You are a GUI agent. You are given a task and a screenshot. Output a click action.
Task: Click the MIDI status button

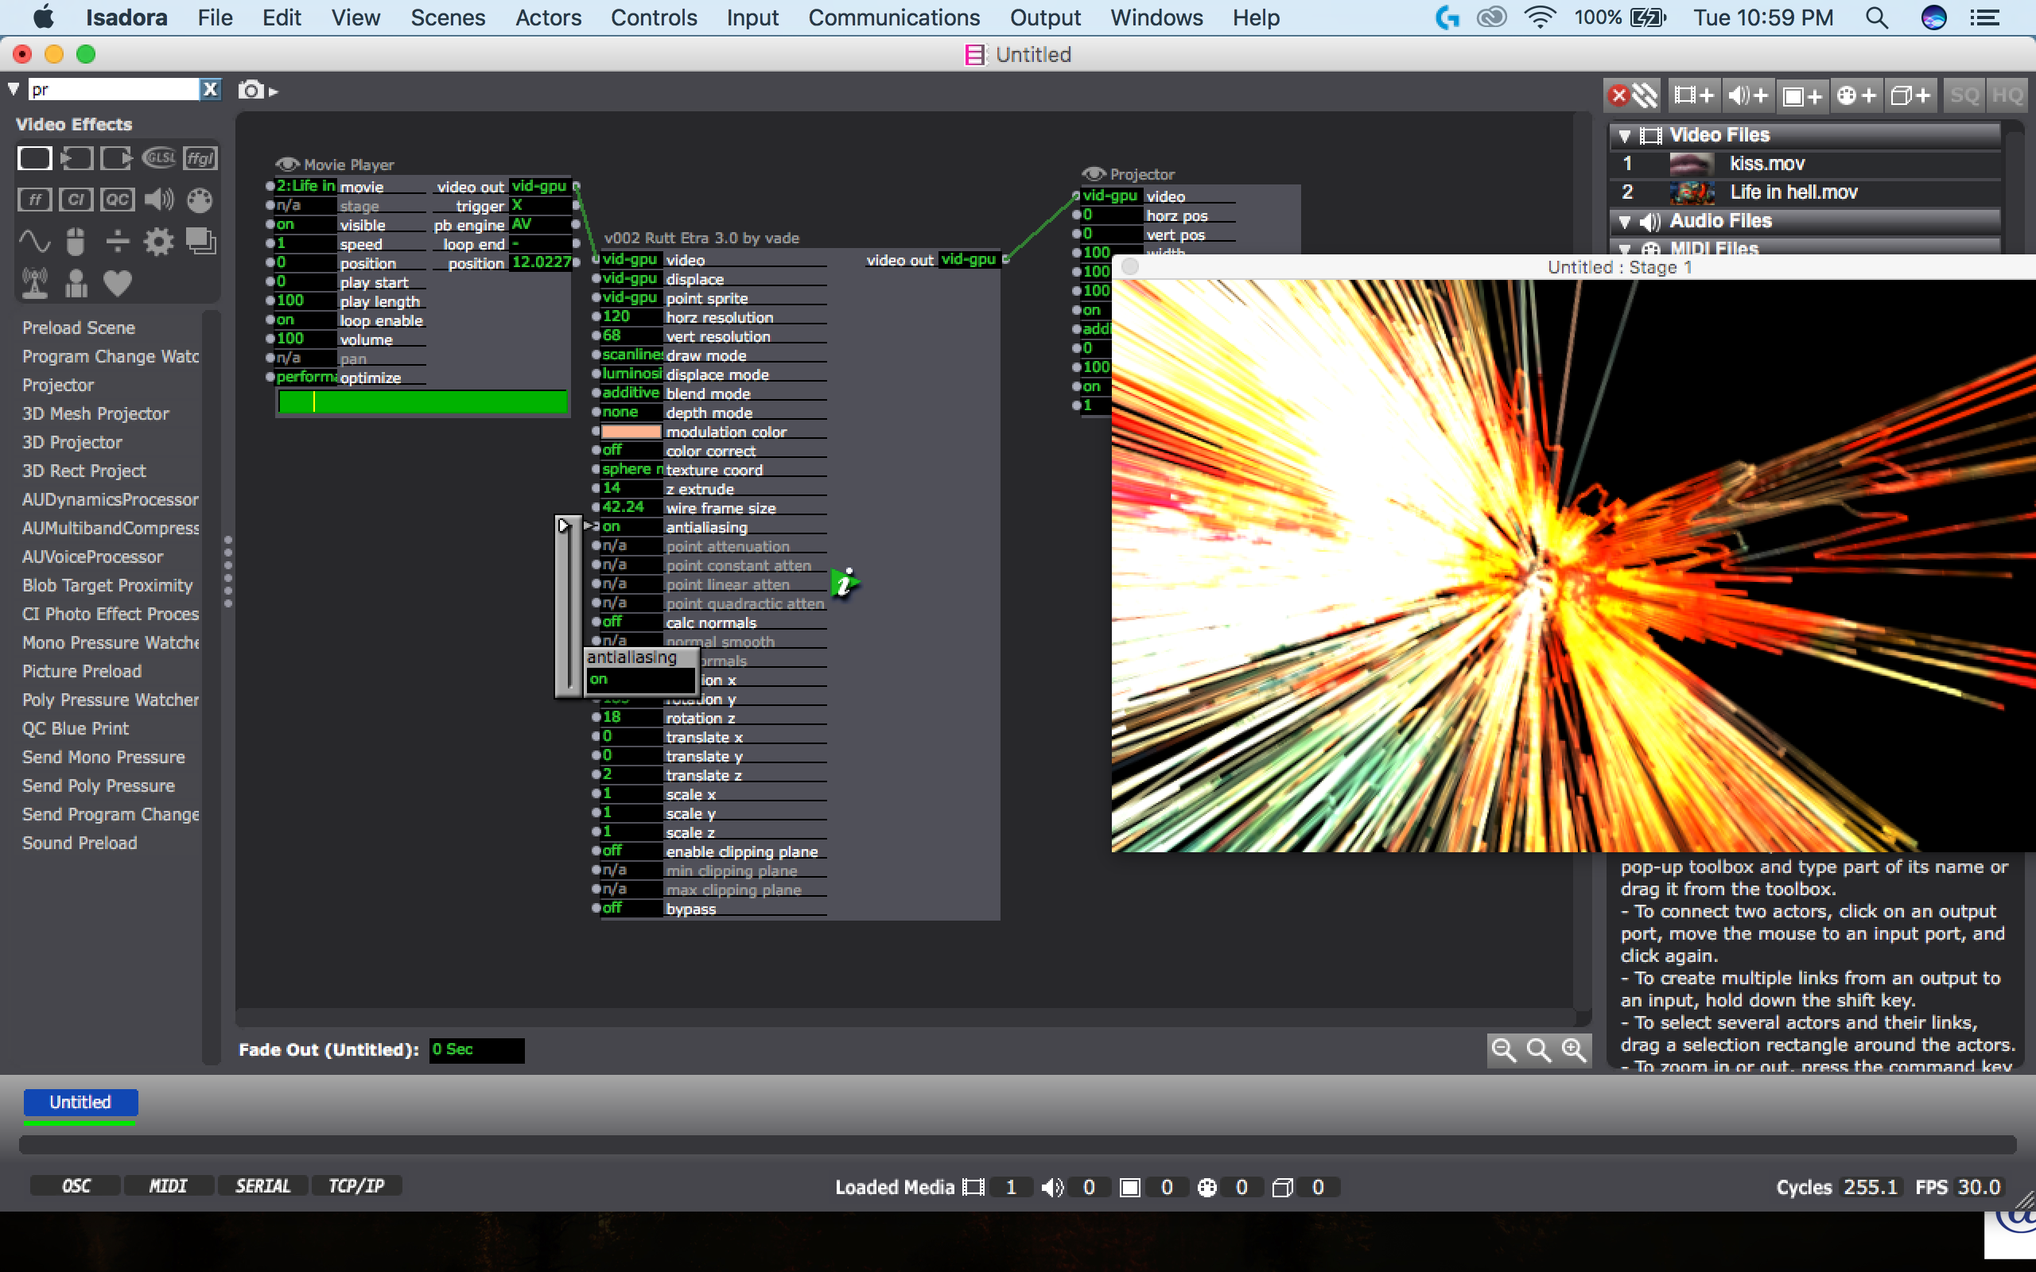tap(169, 1185)
